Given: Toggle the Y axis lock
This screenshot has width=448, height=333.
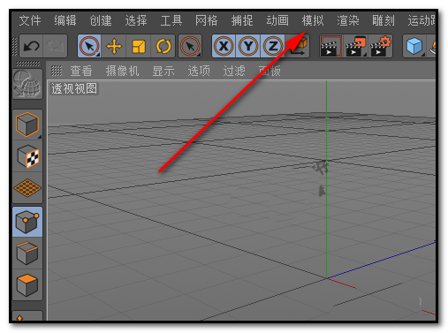Looking at the screenshot, I should click(x=248, y=46).
